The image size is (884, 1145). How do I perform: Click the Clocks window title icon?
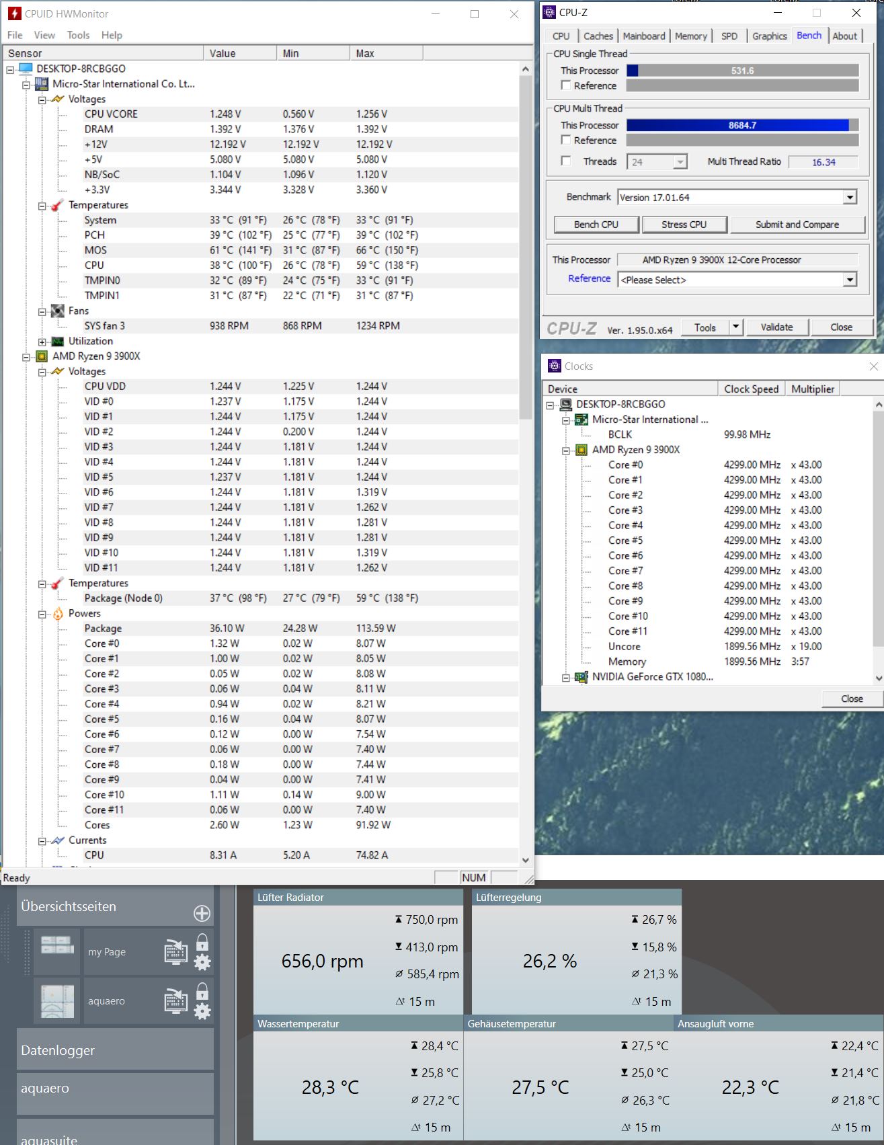point(555,366)
